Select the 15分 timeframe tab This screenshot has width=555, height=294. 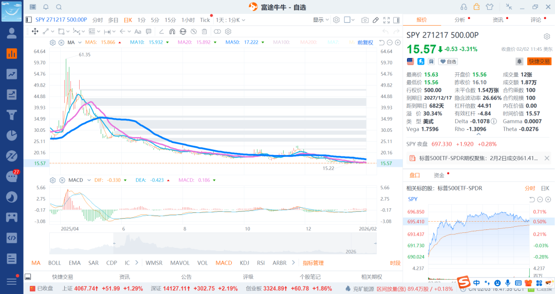coord(170,20)
